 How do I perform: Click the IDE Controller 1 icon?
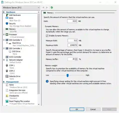[x=7, y=48]
